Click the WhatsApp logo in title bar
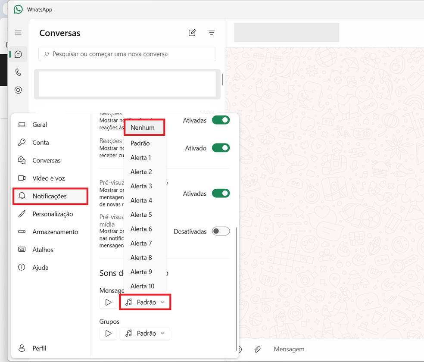This screenshot has height=362, width=424. pos(18,9)
